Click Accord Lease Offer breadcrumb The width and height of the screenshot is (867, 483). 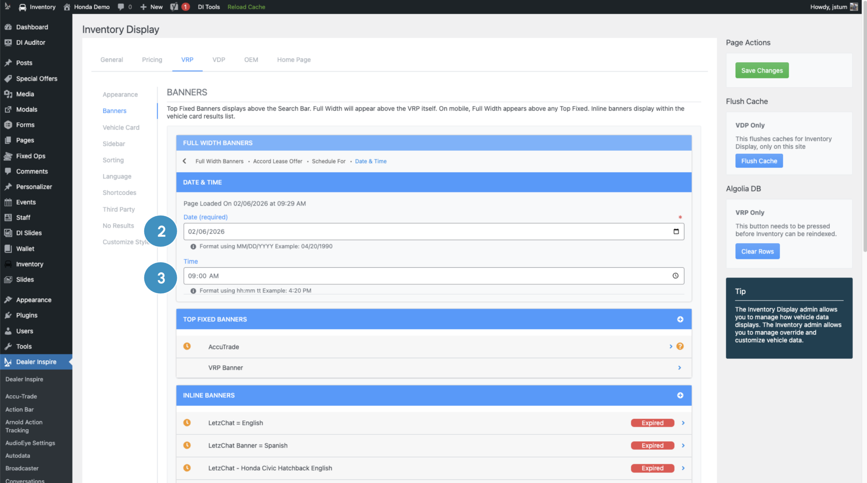(278, 161)
